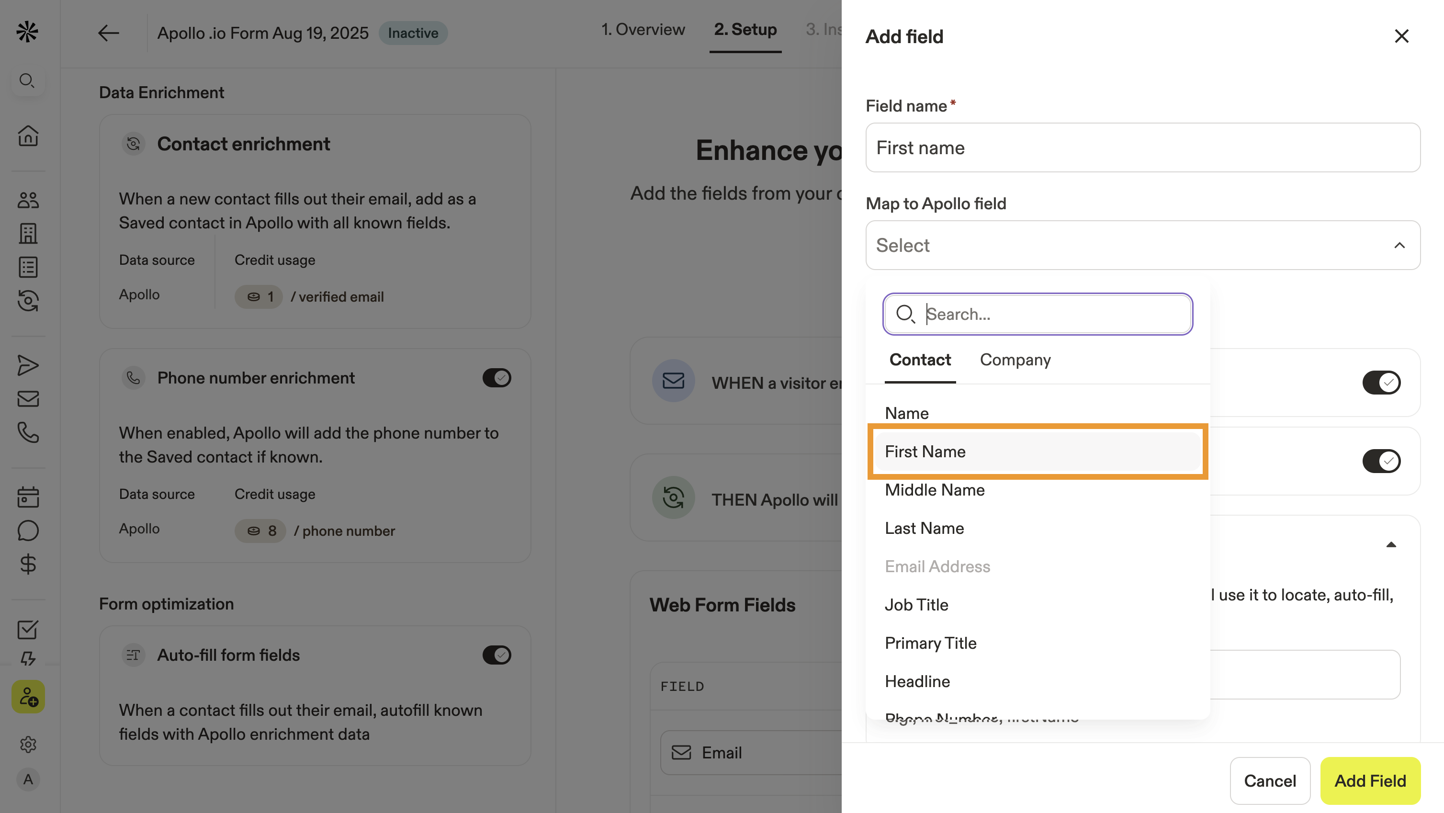Switch to the Company tab

pos(1015,360)
